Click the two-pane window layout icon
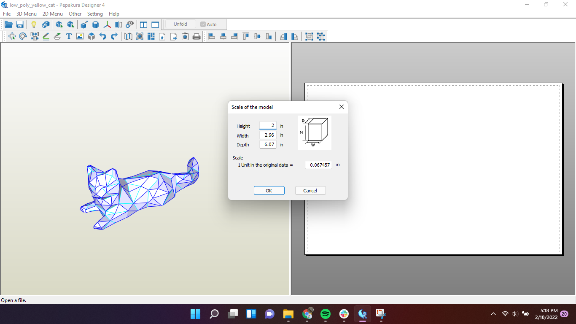 143,24
